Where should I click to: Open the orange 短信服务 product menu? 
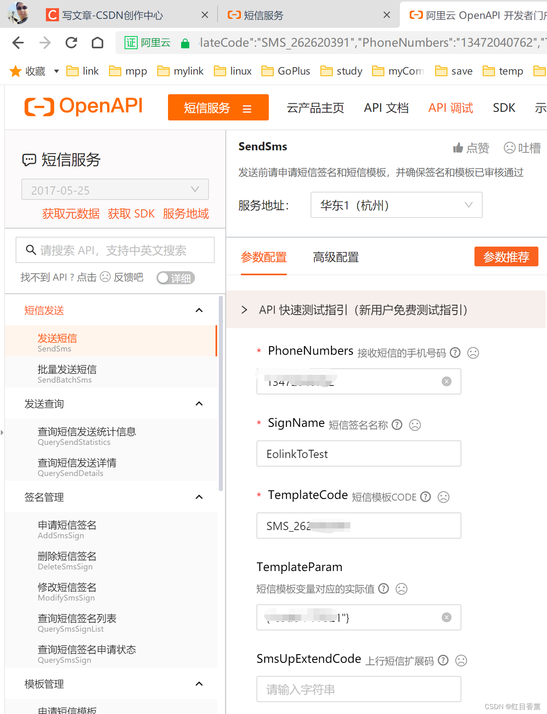(218, 107)
